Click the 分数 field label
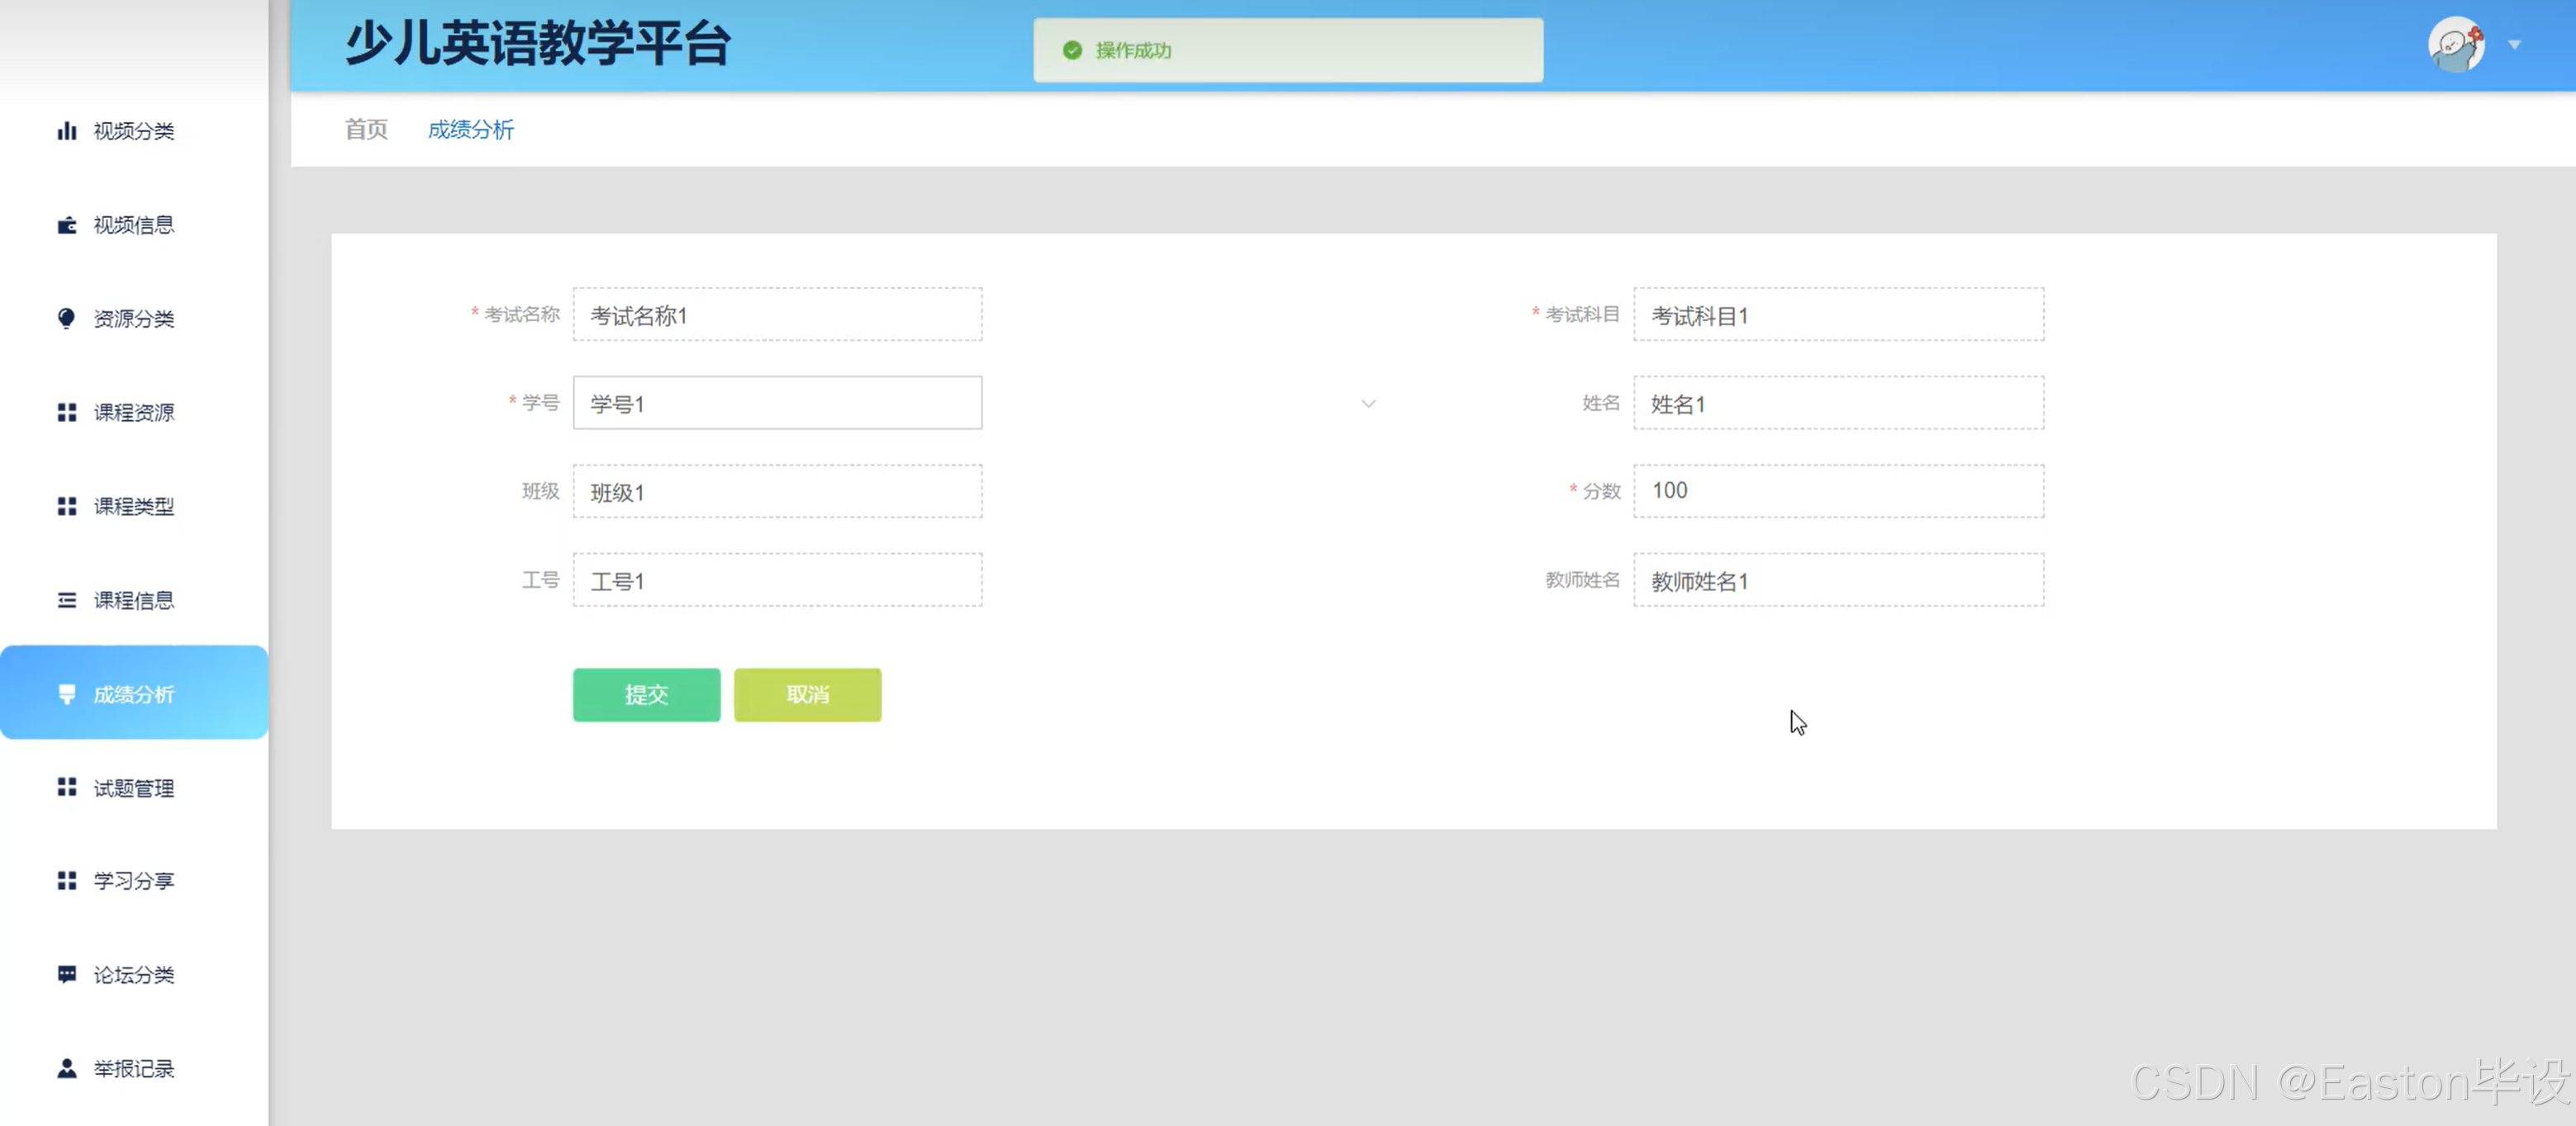 pos(1601,491)
